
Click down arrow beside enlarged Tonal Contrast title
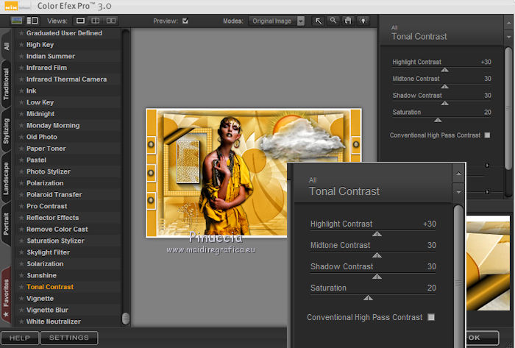[x=458, y=191]
